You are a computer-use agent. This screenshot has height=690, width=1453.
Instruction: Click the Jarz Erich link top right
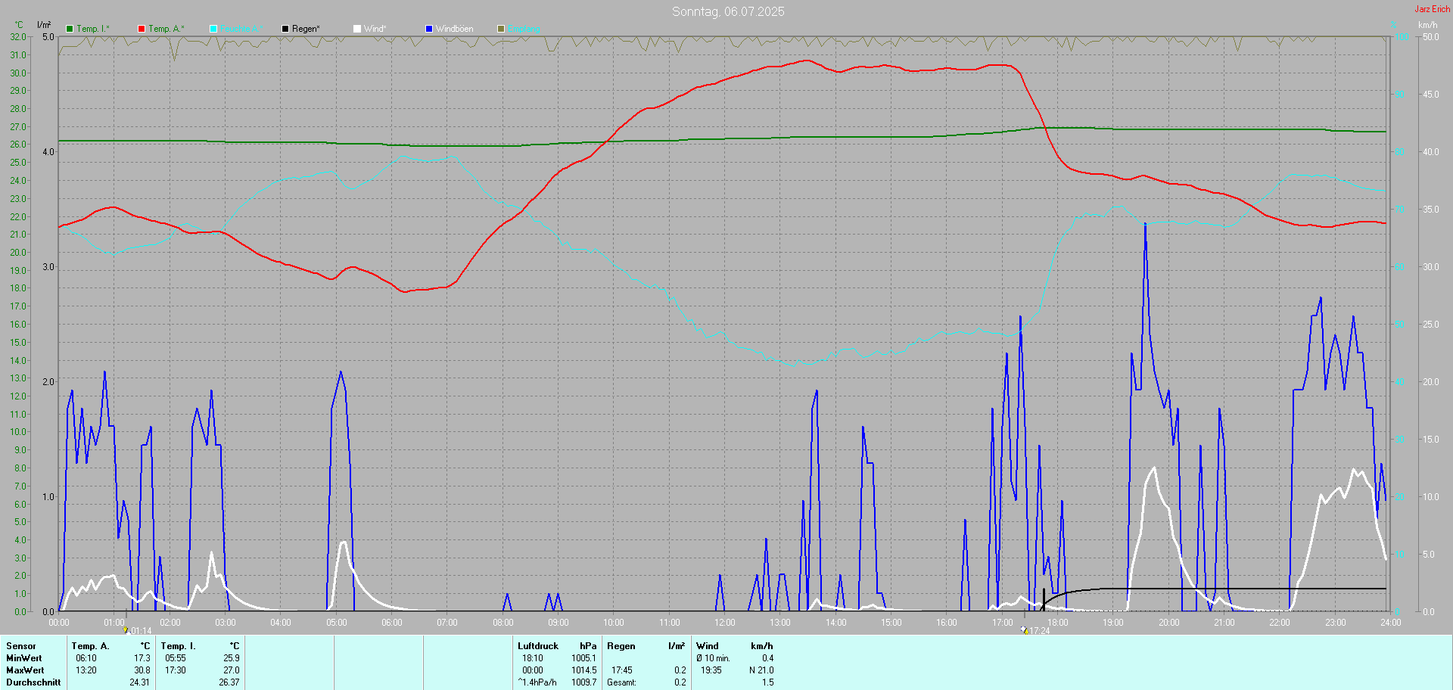(x=1433, y=9)
